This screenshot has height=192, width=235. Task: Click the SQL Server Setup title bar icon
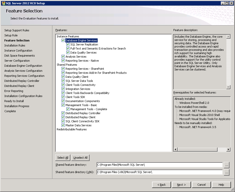coord(3,3)
